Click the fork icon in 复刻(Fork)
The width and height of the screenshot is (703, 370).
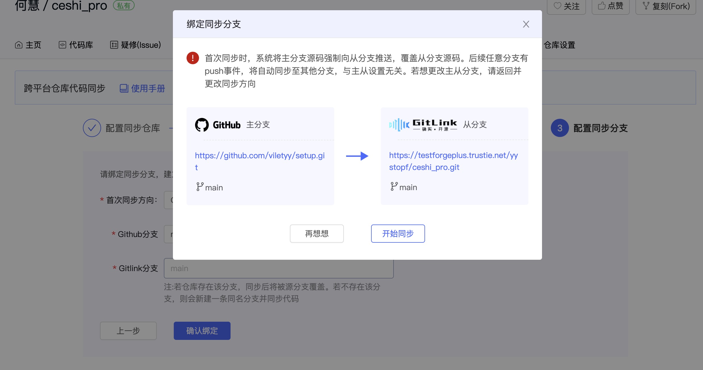646,6
